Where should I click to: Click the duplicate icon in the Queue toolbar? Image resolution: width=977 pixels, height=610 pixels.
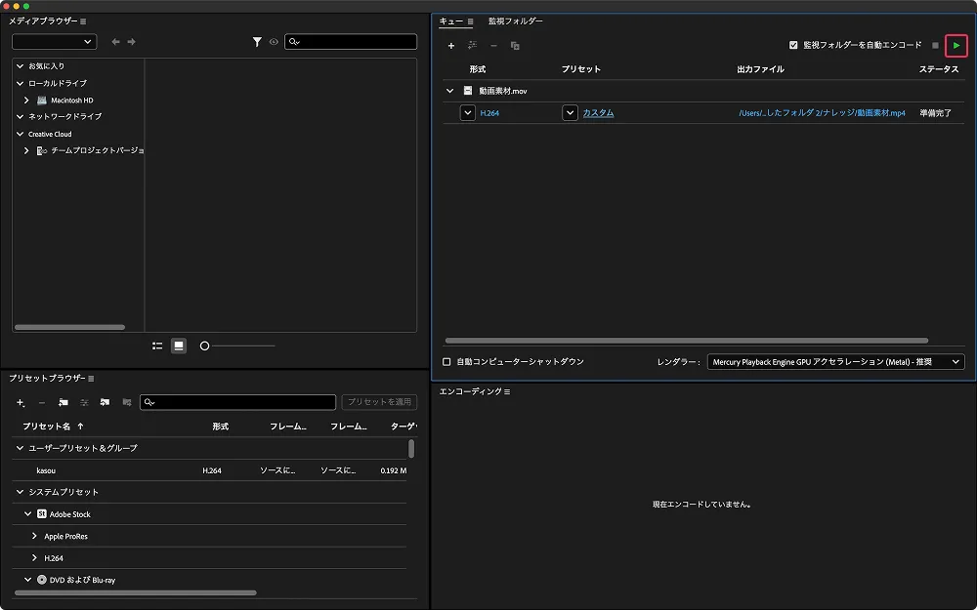pyautogui.click(x=515, y=46)
